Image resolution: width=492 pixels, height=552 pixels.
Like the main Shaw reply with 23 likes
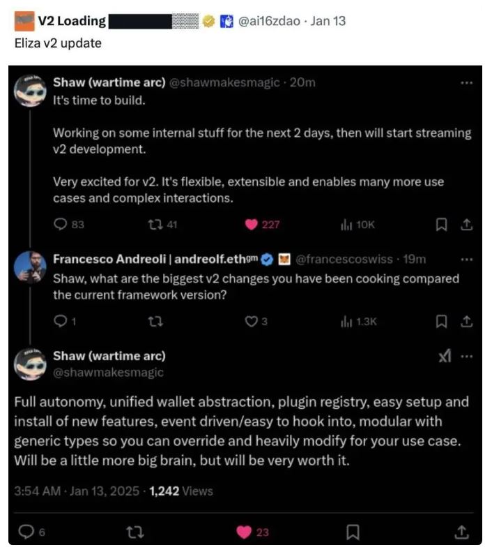[x=243, y=532]
